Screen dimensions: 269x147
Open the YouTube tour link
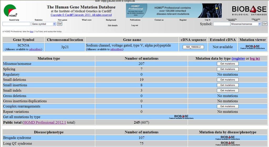tap(32, 31)
